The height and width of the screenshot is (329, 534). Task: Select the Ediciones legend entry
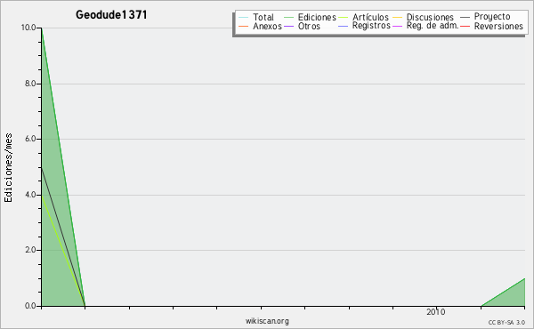click(x=310, y=17)
